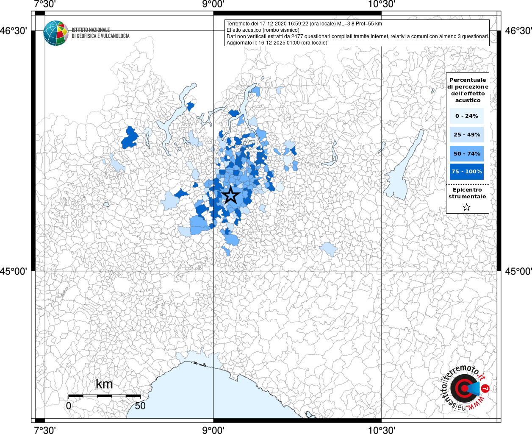Viewport: 532px width, 434px height.
Task: Click the bottom 9°00' longitude label
Action: (213, 430)
